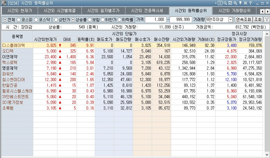Pin the window with the pushpin icon
The width and height of the screenshot is (270, 158).
pyautogui.click(x=241, y=3)
